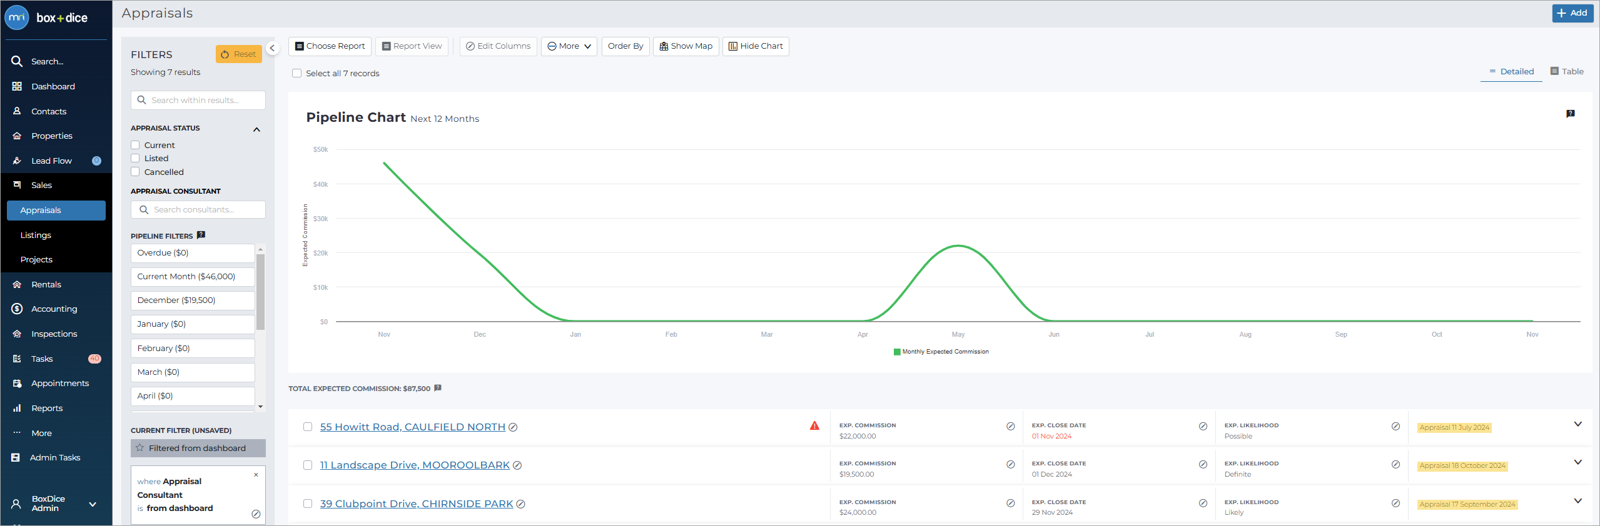The width and height of the screenshot is (1600, 526).
Task: Expand the 55 Howitt Road record details
Action: click(1577, 424)
